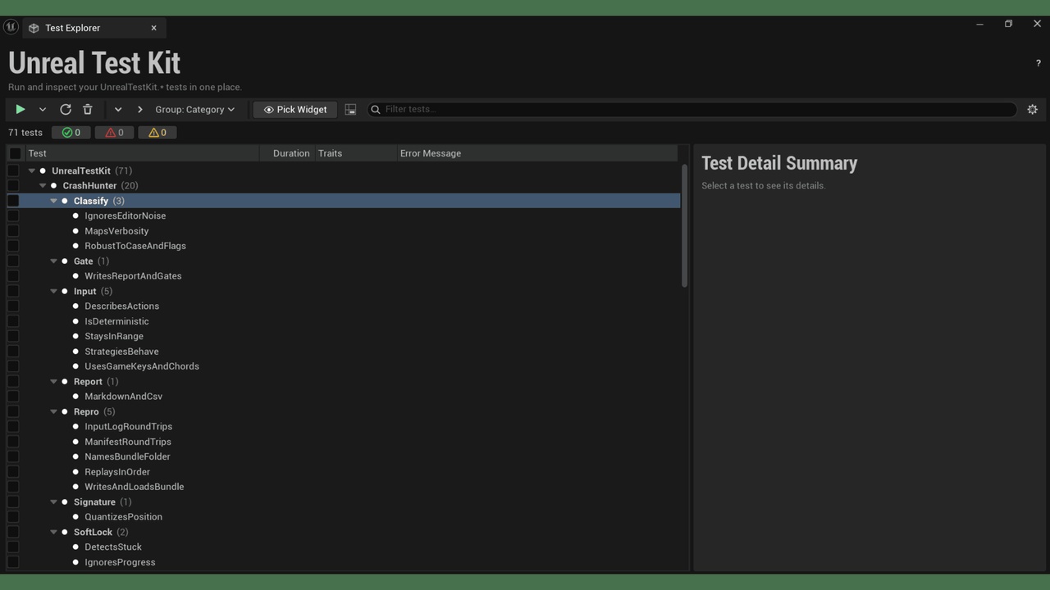Screen dimensions: 1050x590
Task: Select the RobustToCaseAndFlags test
Action: [x=135, y=246]
